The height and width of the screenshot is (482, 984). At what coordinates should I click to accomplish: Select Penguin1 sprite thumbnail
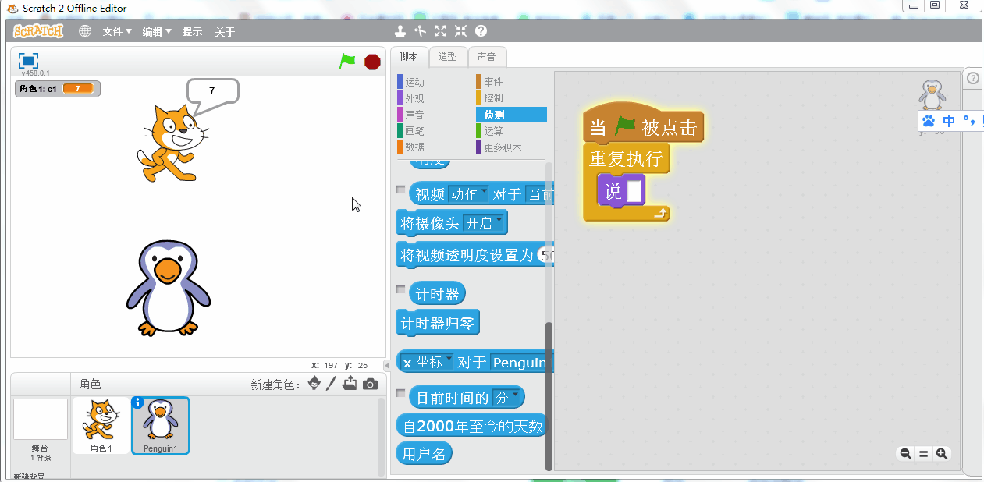[160, 425]
